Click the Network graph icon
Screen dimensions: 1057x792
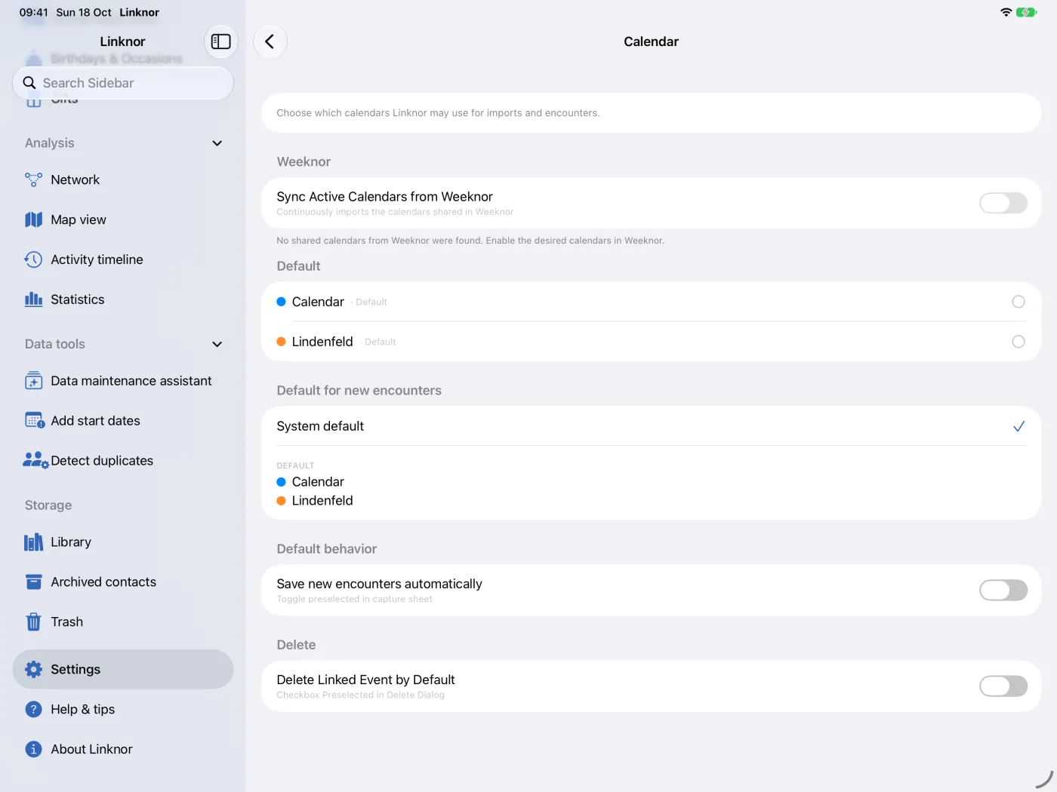tap(33, 180)
